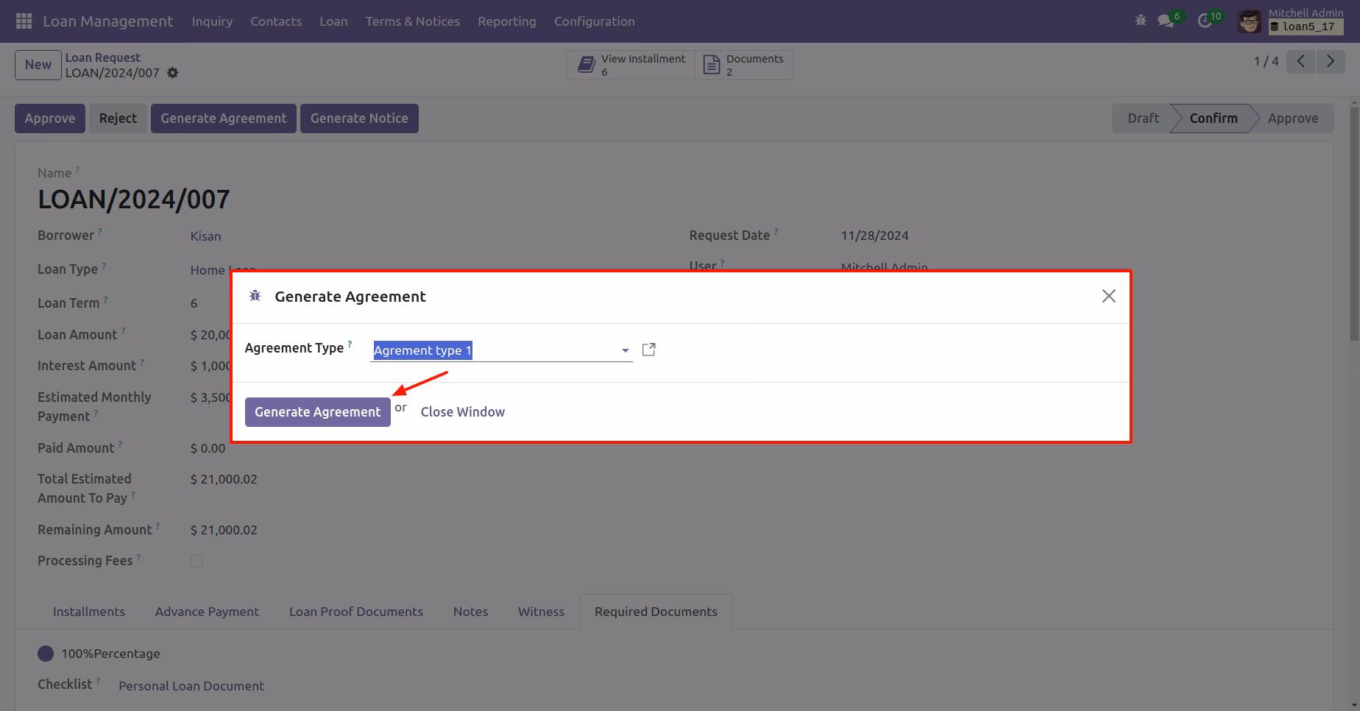
Task: Open the activities clock icon
Action: pos(1205,21)
